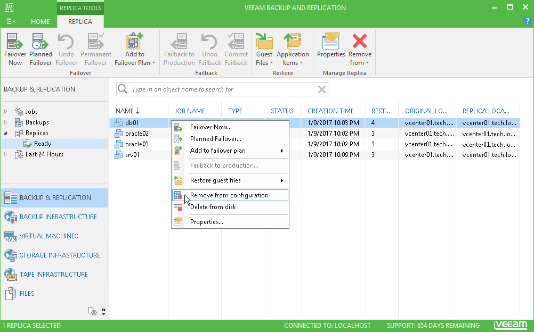Choose Remove from configuration menu item
Screen dimensions: 534x332
click(x=230, y=195)
